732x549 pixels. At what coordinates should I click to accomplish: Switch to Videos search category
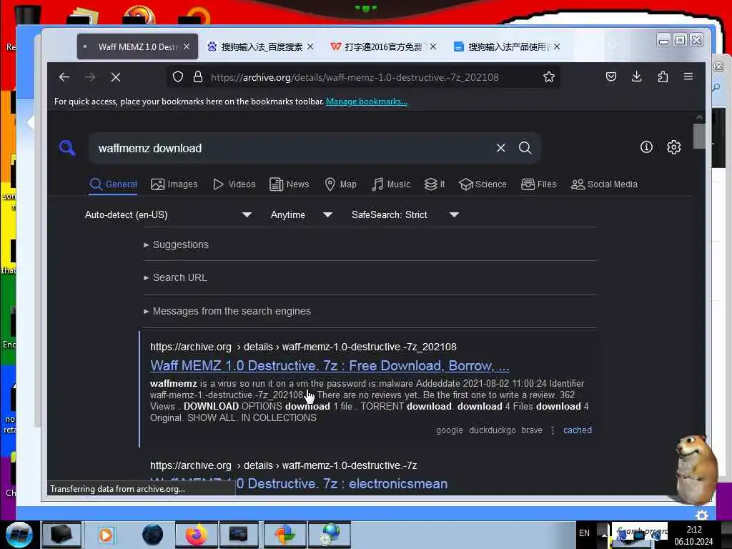(x=234, y=184)
